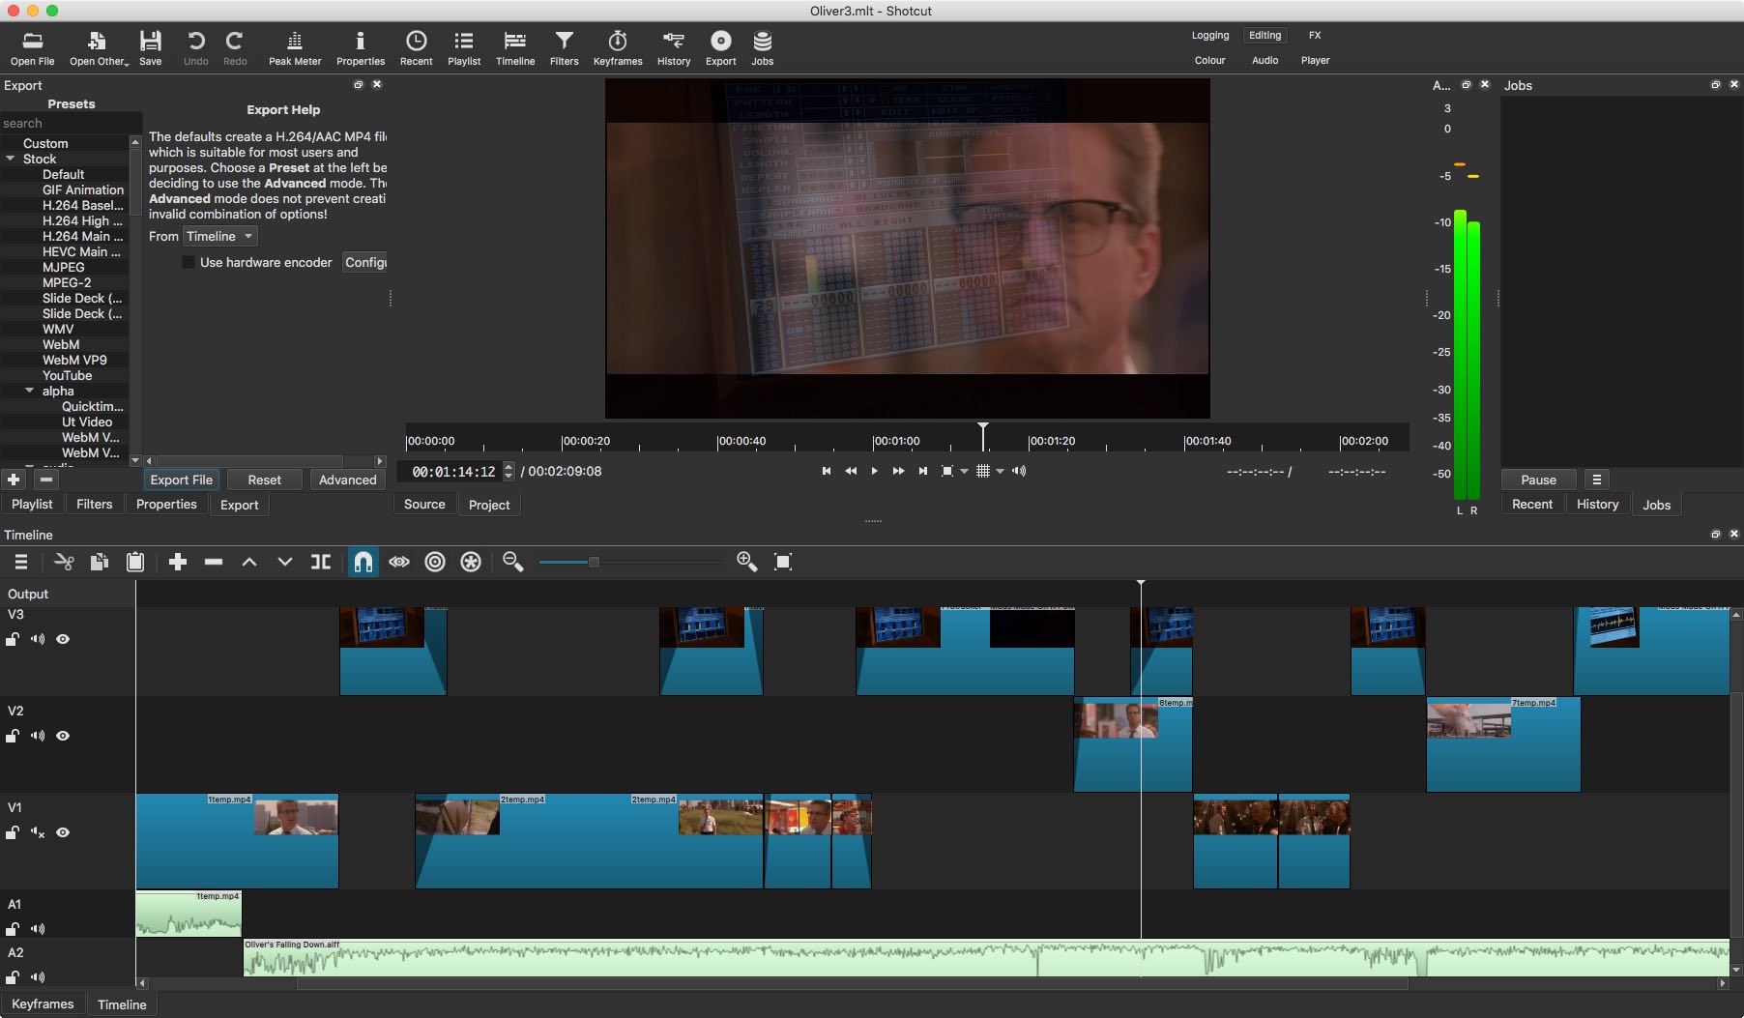Split clip at playhead

[320, 562]
